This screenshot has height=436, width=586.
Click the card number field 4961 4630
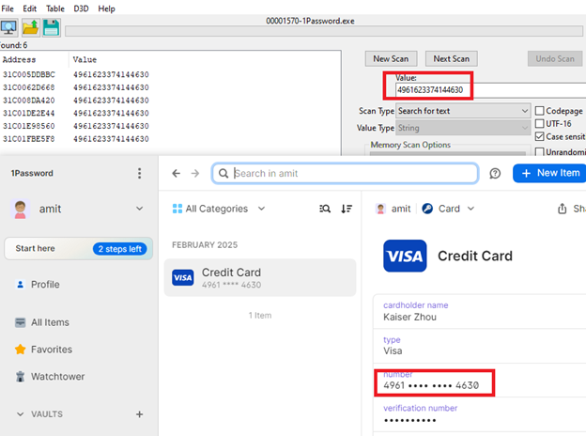[480, 381]
